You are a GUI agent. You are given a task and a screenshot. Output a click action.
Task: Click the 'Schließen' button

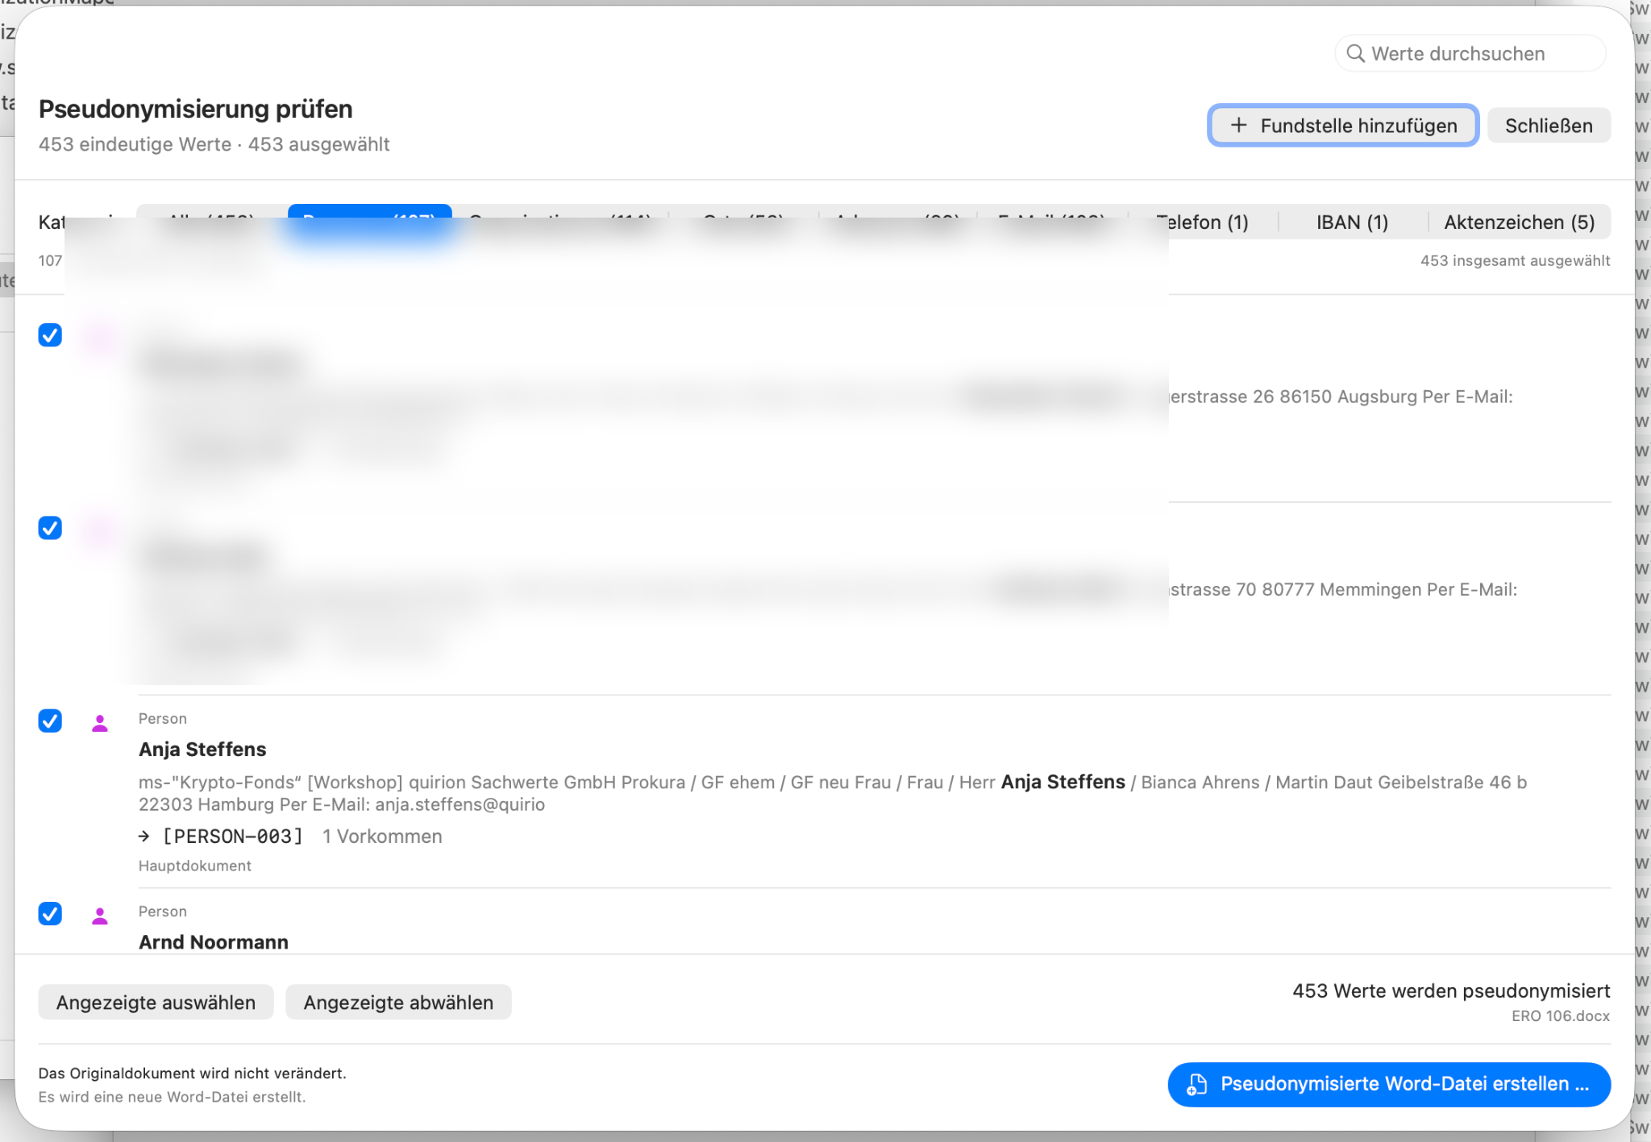(x=1549, y=126)
